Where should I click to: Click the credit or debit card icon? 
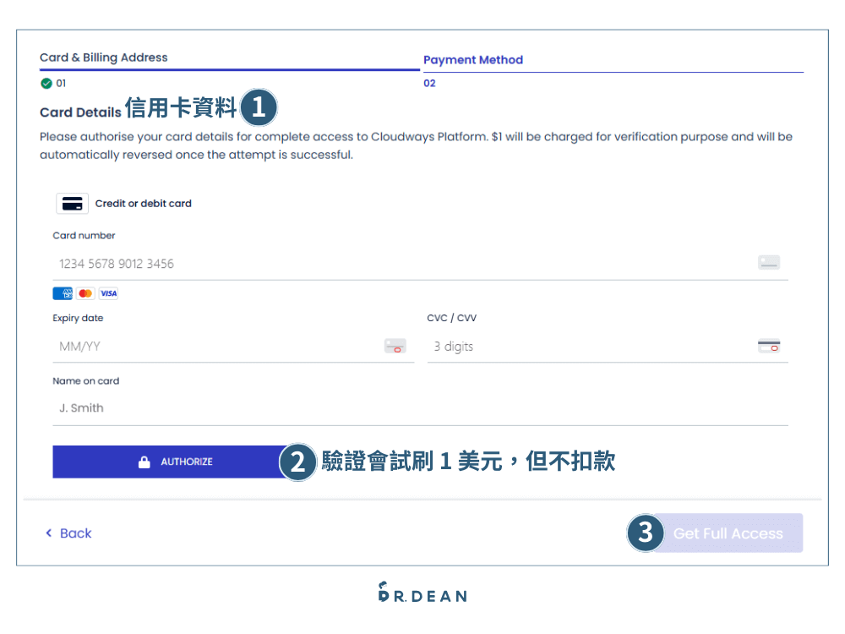72,204
